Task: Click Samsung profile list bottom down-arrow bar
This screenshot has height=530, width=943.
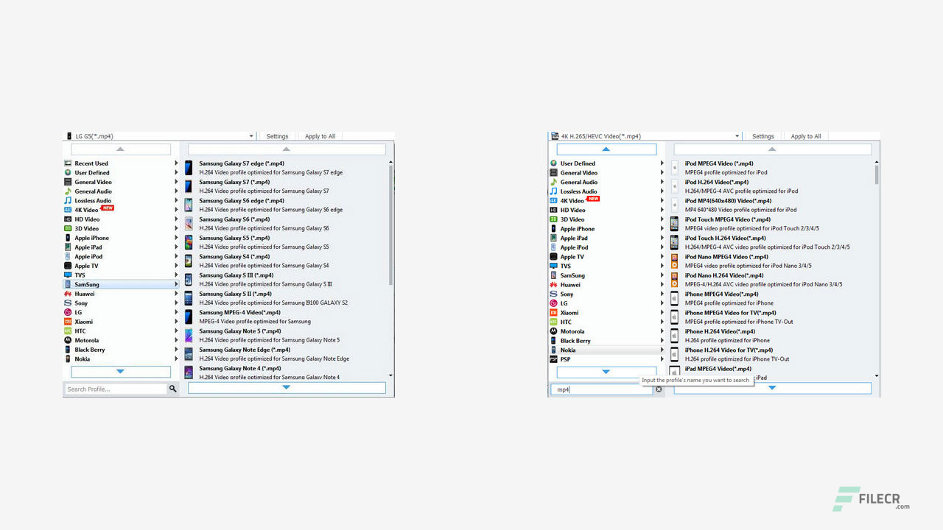Action: point(287,387)
